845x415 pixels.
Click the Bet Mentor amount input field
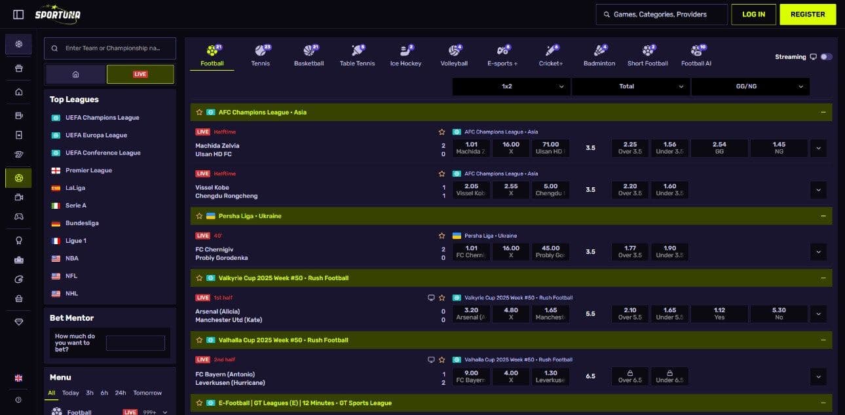pos(136,342)
